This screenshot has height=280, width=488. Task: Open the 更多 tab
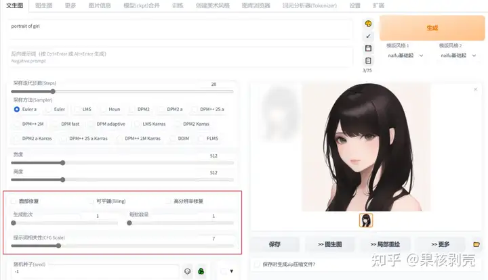[x=70, y=5]
